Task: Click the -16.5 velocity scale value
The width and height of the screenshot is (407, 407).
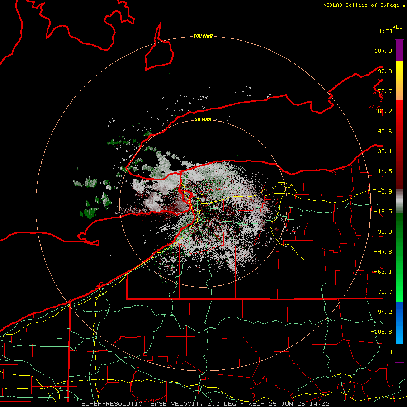Action: pos(383,212)
